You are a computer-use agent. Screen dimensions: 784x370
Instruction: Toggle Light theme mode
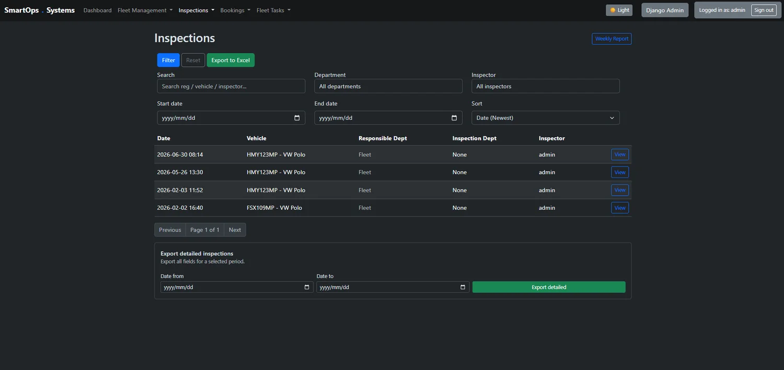pos(619,10)
